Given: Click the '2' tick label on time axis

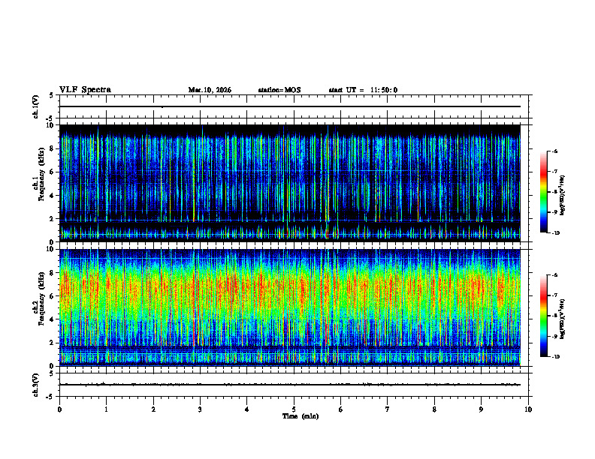Looking at the screenshot, I should [153, 409].
